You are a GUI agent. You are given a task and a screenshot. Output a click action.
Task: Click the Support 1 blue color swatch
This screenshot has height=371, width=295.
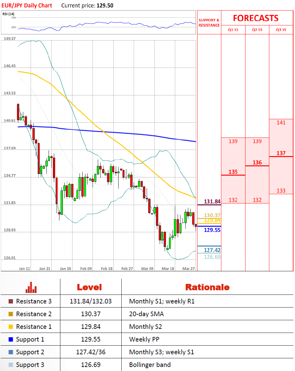[11, 339]
